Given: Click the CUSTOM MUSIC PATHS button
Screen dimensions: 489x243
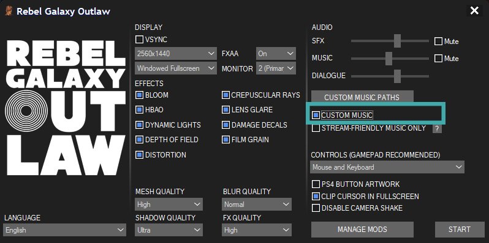Looking at the screenshot, I should click(x=362, y=97).
